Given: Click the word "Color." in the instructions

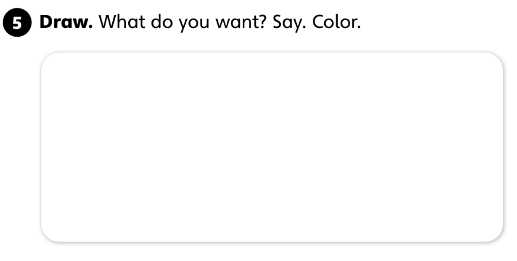Looking at the screenshot, I should coord(336,21).
